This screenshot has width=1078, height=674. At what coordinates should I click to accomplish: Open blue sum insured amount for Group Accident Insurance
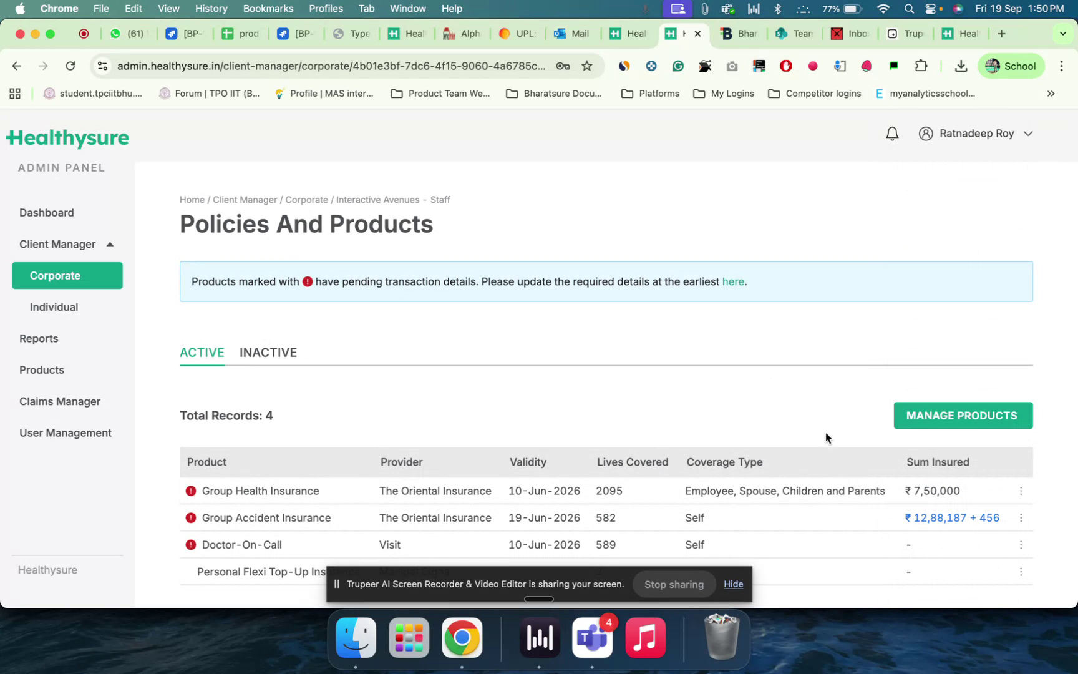[951, 518]
